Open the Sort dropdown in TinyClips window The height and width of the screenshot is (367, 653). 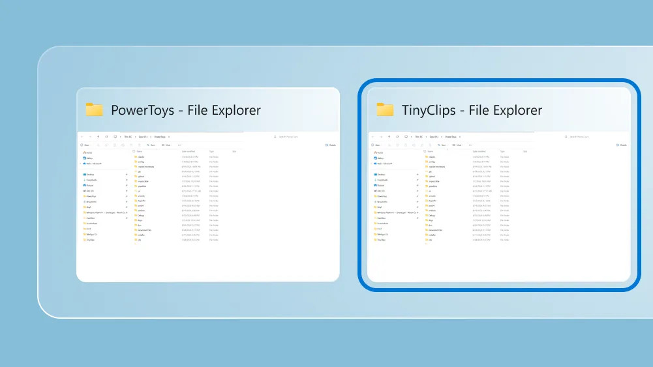pos(442,145)
